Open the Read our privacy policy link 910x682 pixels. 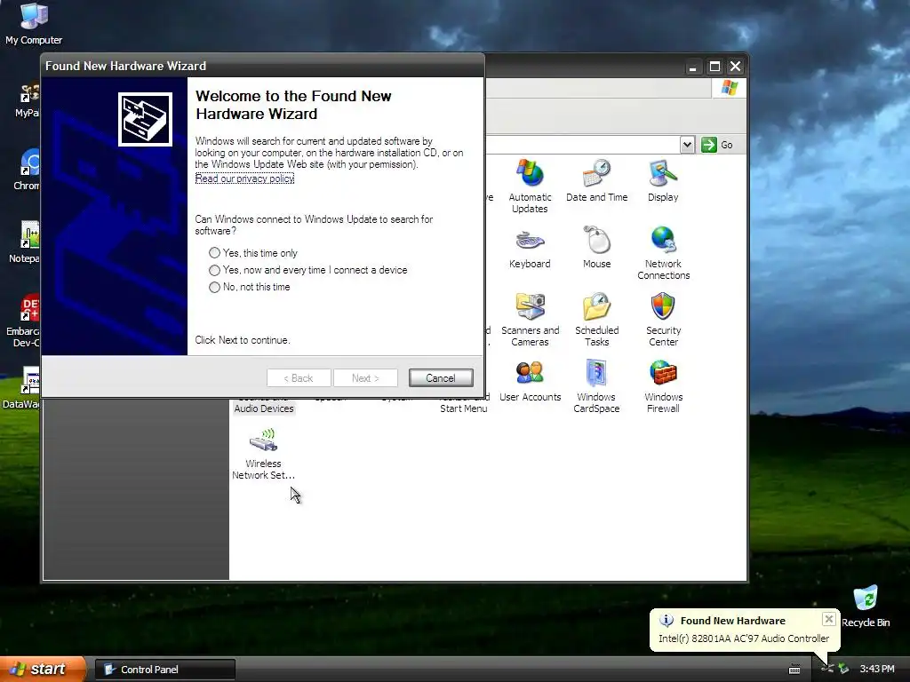point(244,178)
